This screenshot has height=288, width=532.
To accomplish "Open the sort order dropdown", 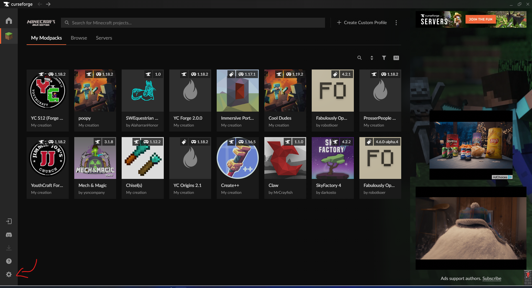I will click(372, 58).
